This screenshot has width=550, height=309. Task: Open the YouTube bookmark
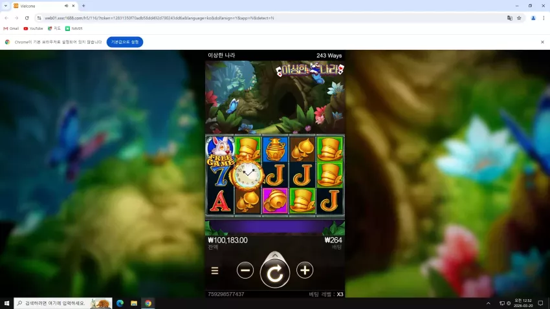point(33,28)
